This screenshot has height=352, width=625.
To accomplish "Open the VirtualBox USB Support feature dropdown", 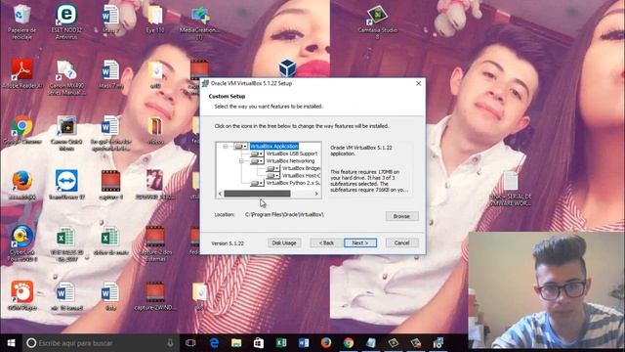I will coord(257,154).
